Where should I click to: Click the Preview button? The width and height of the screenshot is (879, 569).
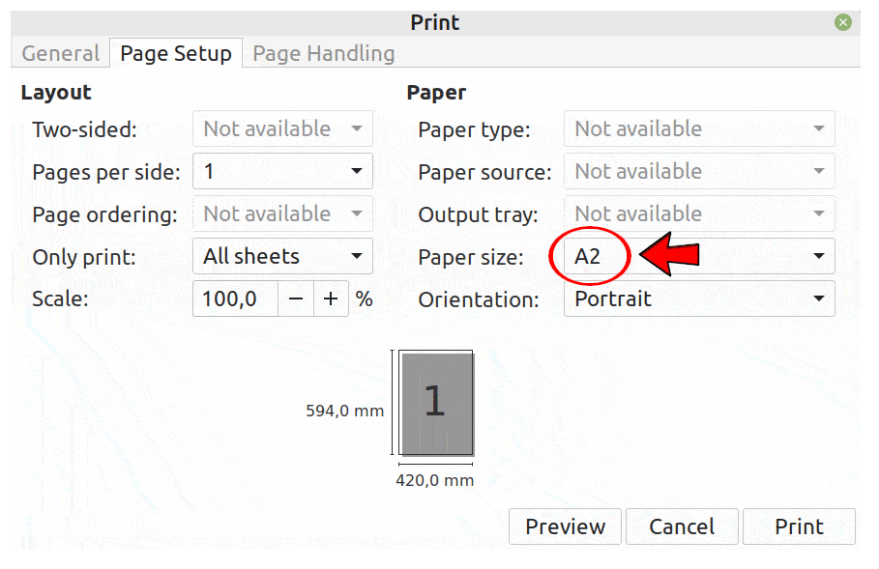pyautogui.click(x=565, y=526)
